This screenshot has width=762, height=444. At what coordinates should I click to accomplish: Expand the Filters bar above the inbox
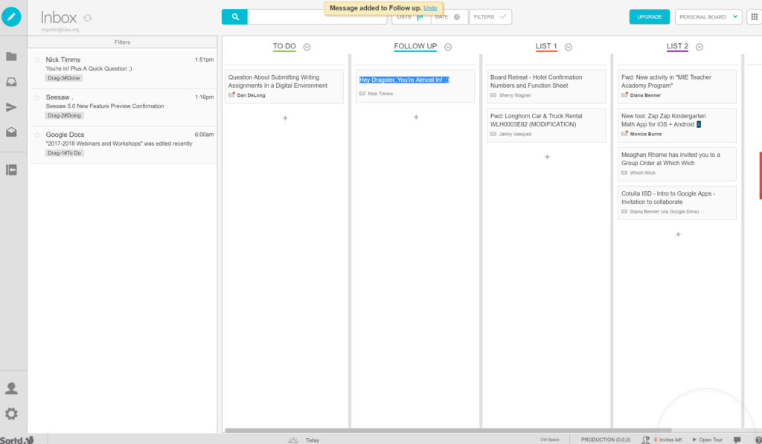tap(123, 42)
